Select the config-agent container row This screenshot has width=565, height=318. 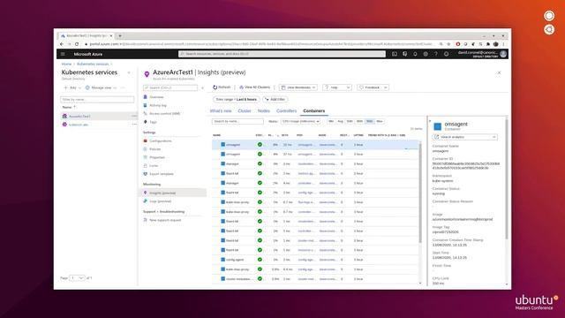point(316,260)
